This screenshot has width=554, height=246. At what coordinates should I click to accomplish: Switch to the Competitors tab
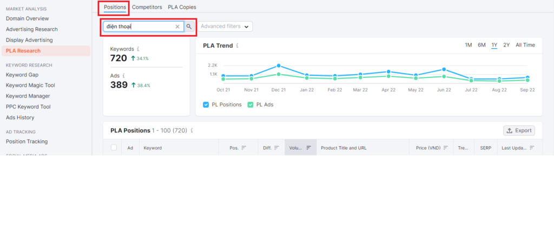(x=147, y=7)
